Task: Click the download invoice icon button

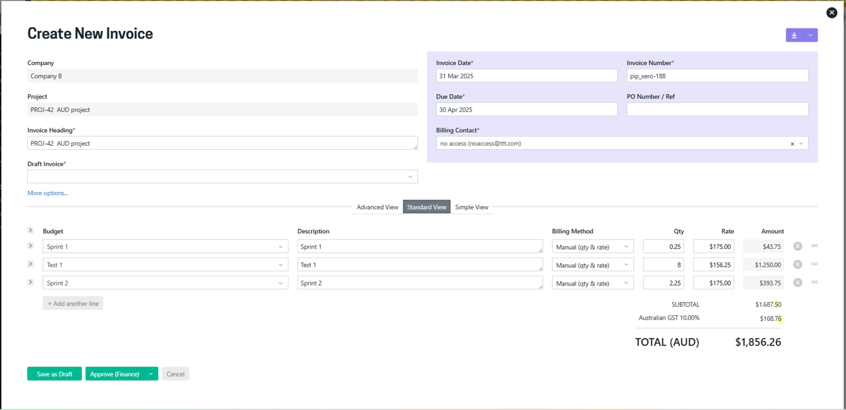Action: pyautogui.click(x=794, y=35)
